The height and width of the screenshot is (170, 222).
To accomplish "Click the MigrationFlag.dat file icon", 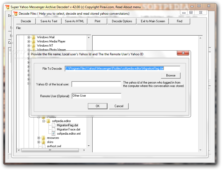I will pyautogui.click(x=53, y=125).
